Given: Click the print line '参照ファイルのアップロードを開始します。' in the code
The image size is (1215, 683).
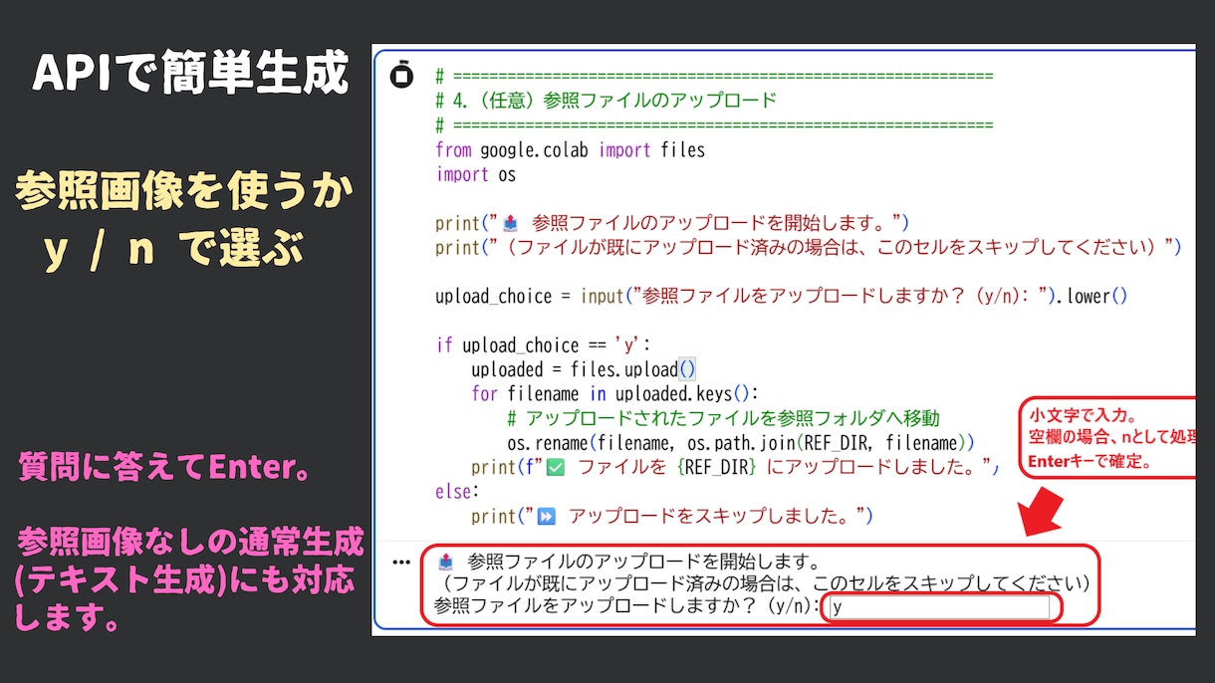Looking at the screenshot, I should coord(672,223).
